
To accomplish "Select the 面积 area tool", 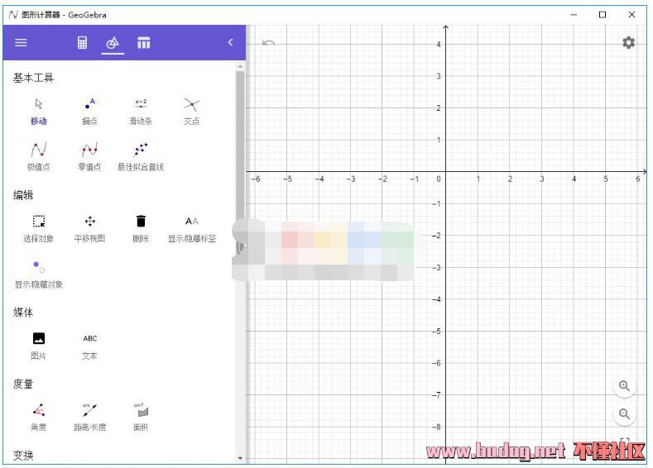I will (141, 417).
